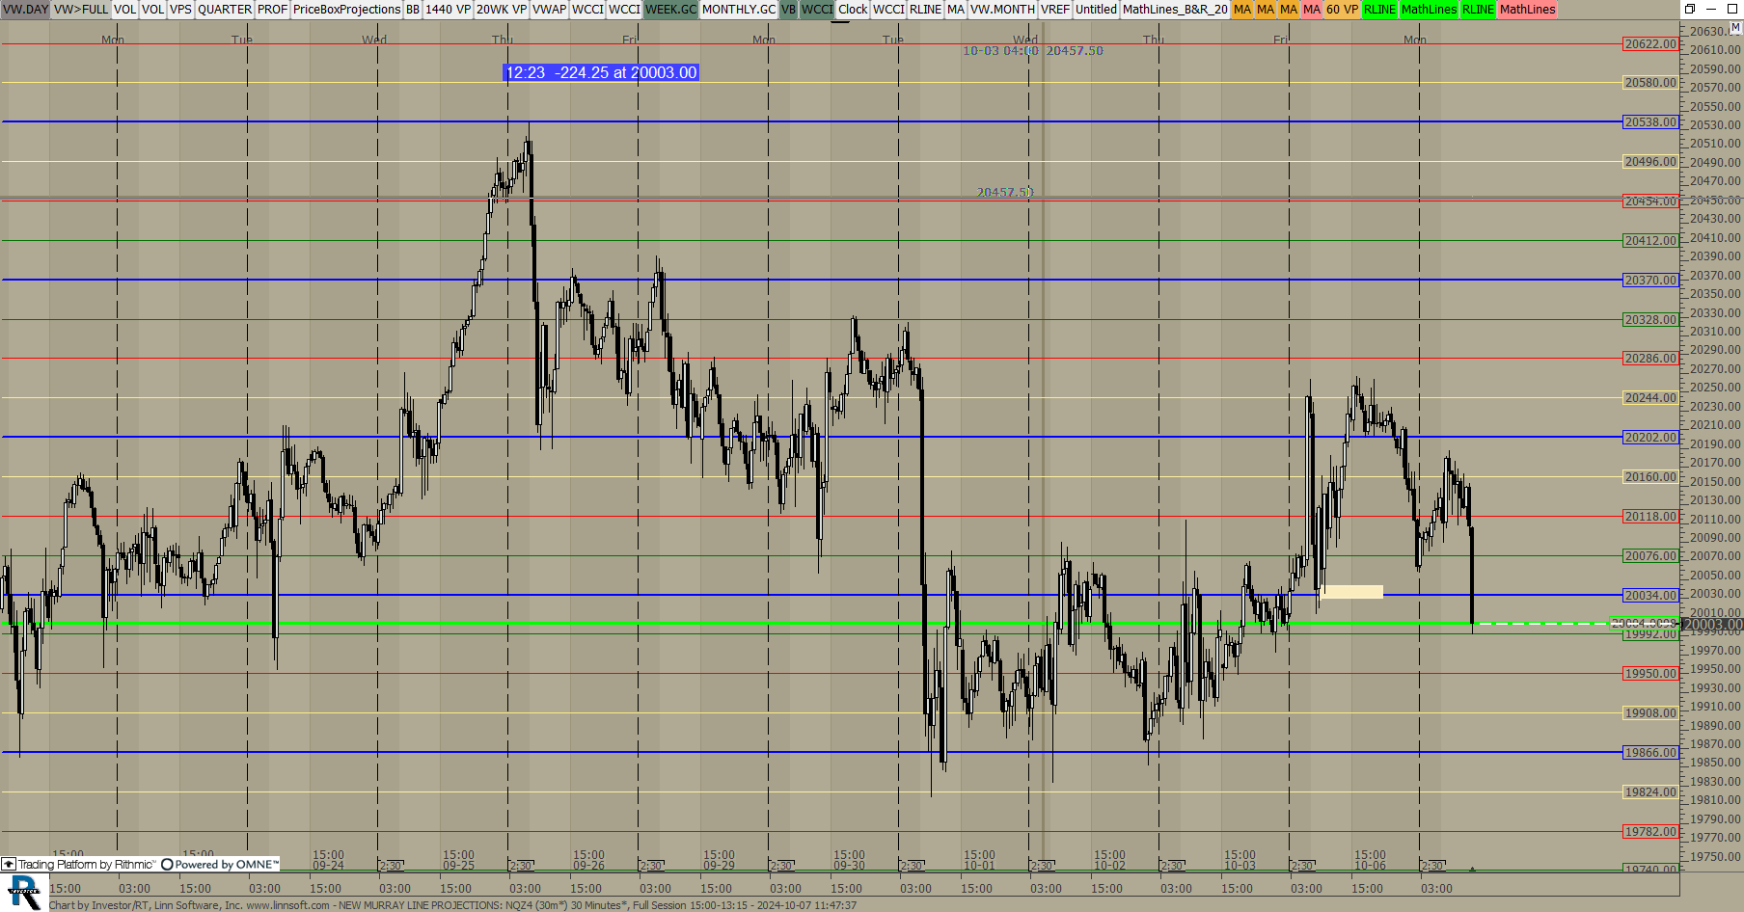
Task: Switch to the orange 60 VP tab
Action: pos(1341,9)
